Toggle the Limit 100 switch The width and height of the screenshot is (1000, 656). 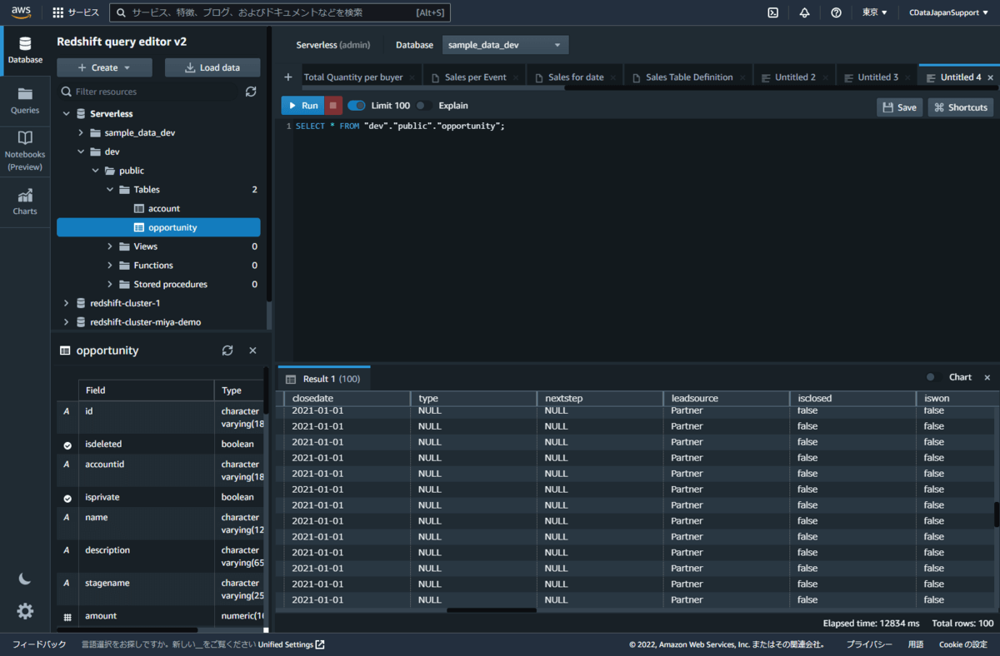click(x=357, y=106)
